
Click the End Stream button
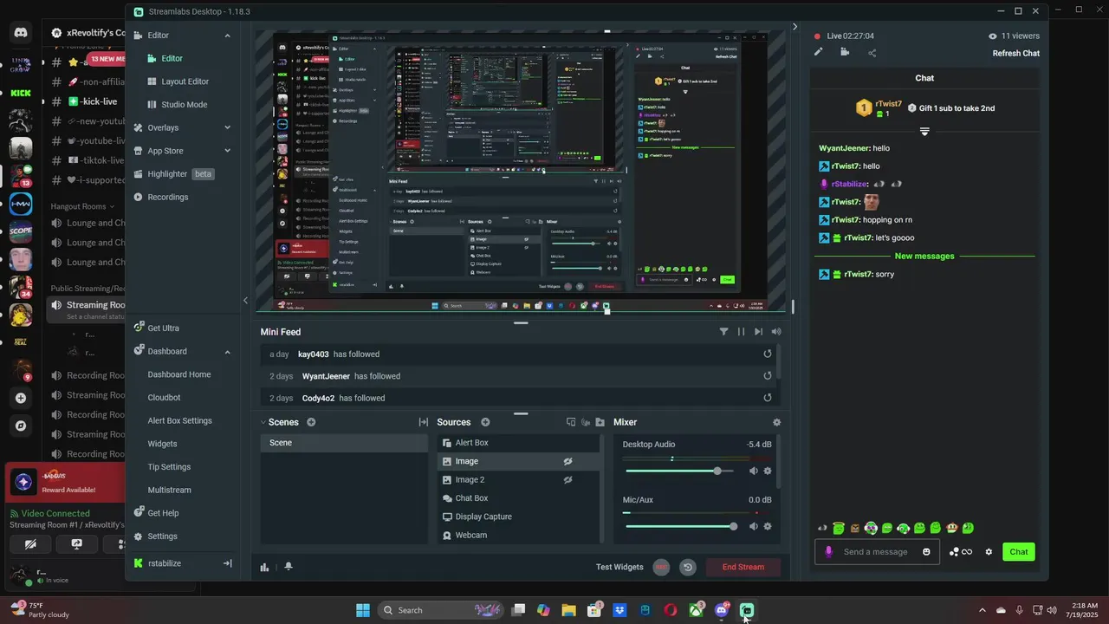743,567
